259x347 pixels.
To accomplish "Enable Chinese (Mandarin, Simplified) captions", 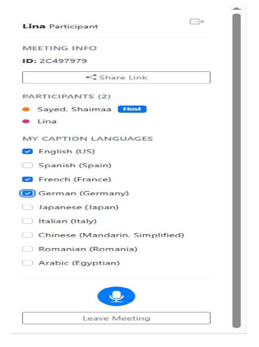I will [27, 235].
